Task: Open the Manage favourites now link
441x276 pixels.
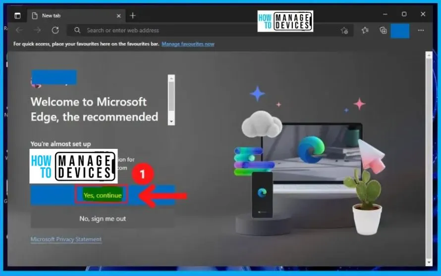Action: coord(188,44)
